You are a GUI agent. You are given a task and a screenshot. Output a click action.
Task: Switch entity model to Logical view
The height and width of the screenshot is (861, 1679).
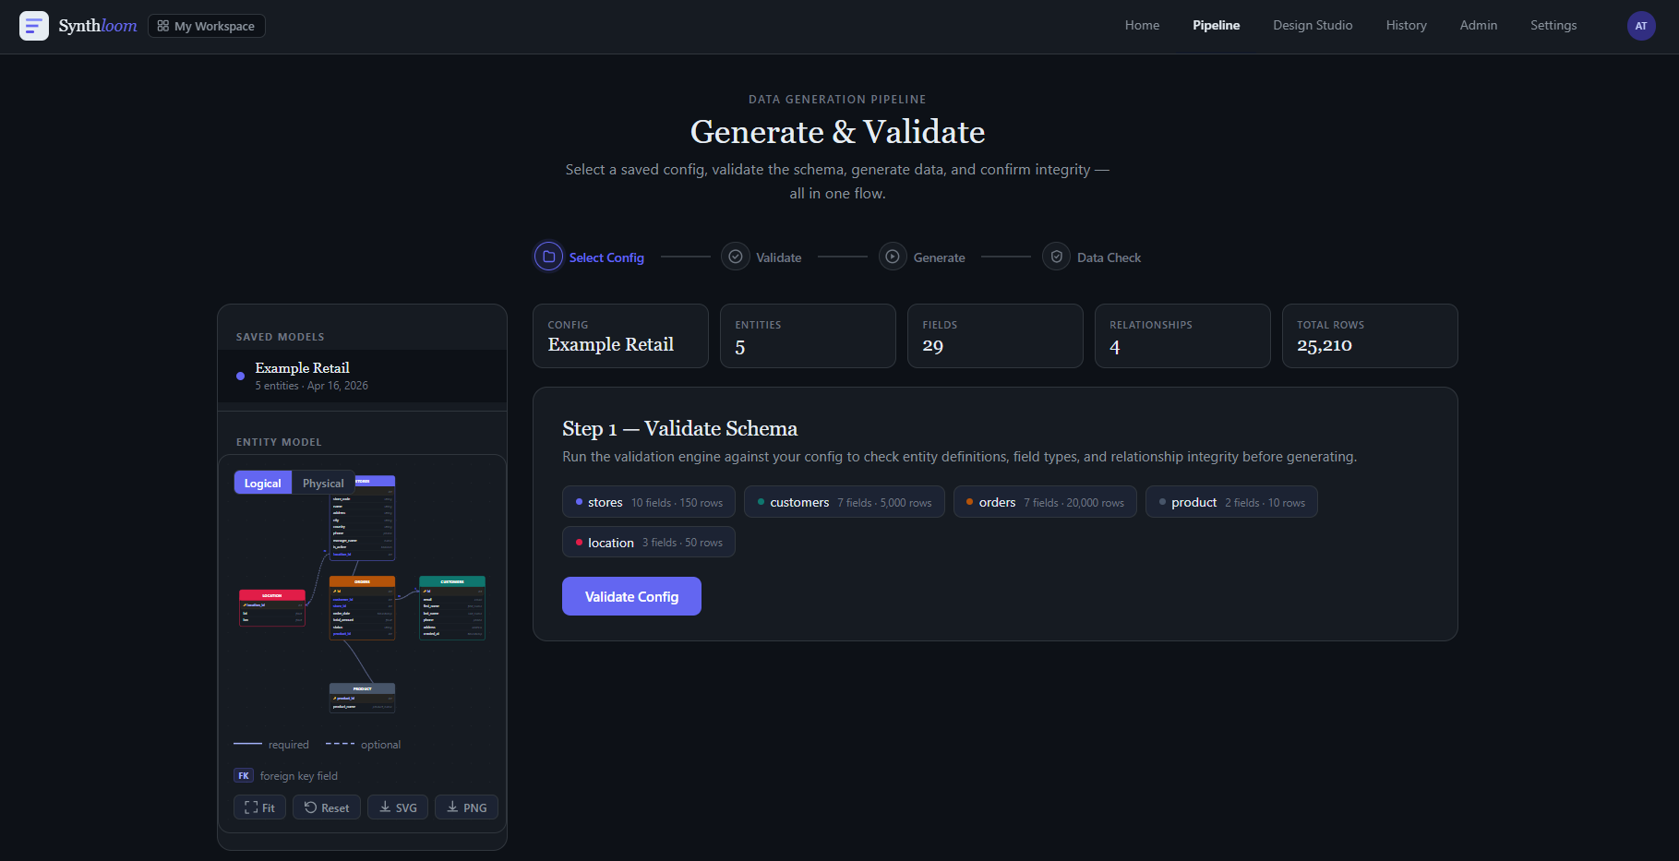(263, 483)
